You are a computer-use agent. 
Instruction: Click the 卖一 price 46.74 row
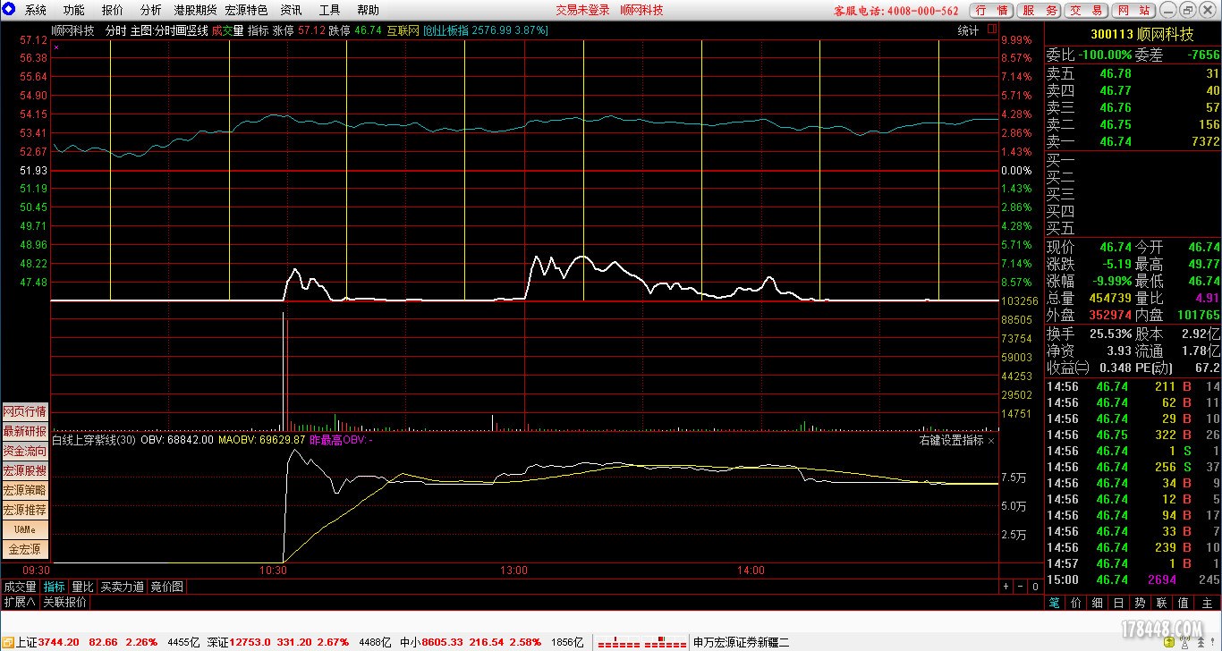[1133, 141]
